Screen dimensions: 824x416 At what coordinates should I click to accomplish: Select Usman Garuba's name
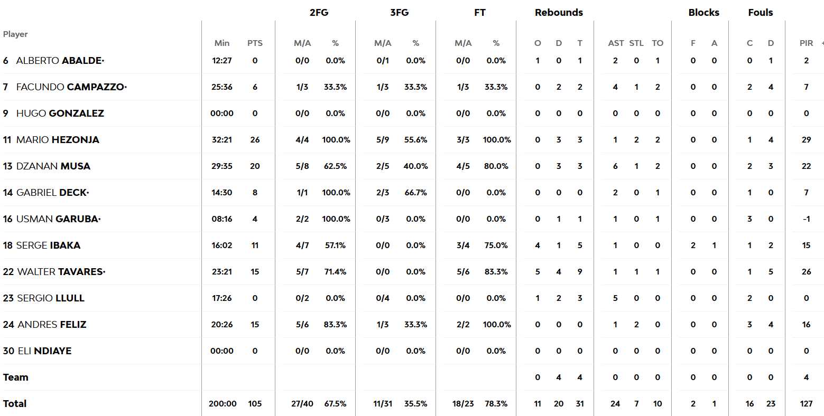click(x=58, y=219)
